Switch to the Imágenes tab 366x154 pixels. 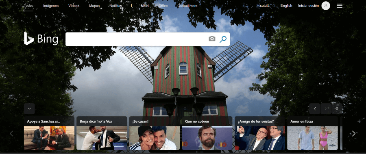[x=51, y=6]
